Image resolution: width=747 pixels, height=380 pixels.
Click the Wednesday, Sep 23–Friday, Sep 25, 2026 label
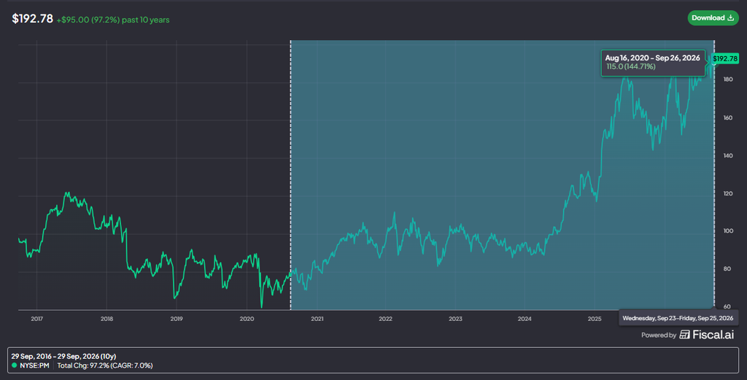click(x=678, y=318)
